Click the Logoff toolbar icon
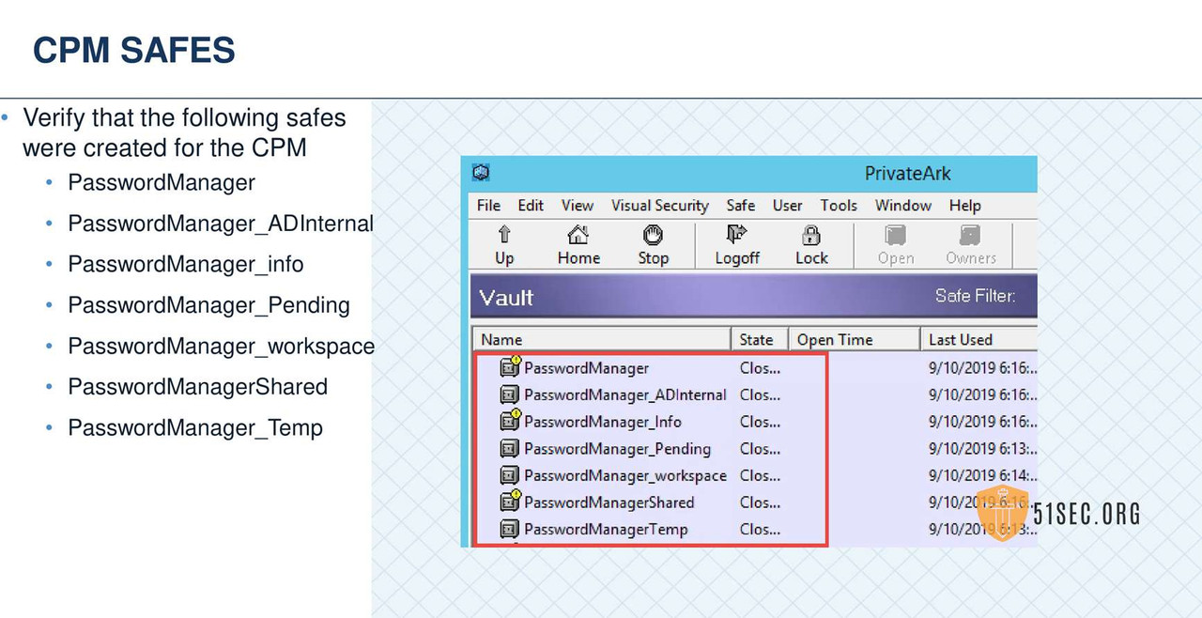This screenshot has height=618, width=1202. point(737,235)
